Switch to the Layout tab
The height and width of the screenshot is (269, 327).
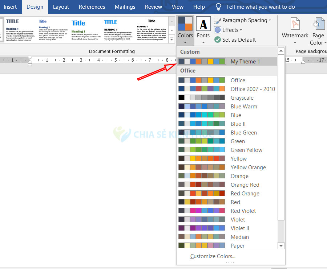click(x=61, y=7)
